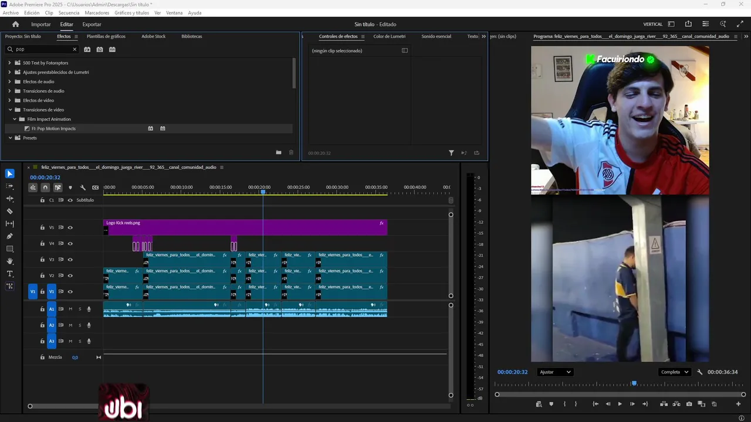751x422 pixels.
Task: Toggle V1 source patching button
Action: pyautogui.click(x=33, y=291)
